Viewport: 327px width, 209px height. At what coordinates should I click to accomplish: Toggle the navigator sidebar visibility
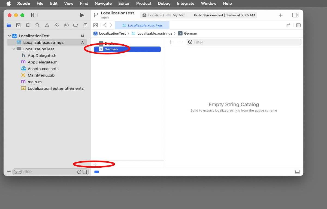34,15
